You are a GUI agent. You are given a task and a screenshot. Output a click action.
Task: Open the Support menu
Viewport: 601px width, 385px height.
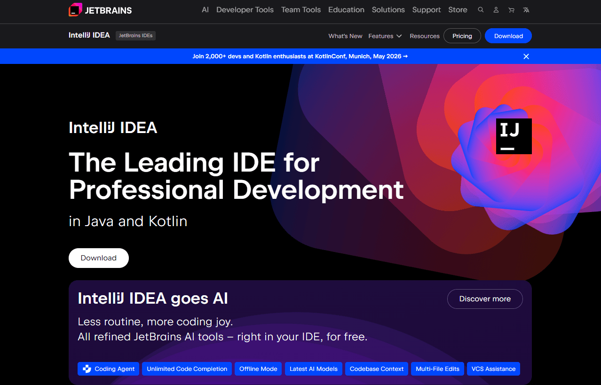tap(427, 10)
